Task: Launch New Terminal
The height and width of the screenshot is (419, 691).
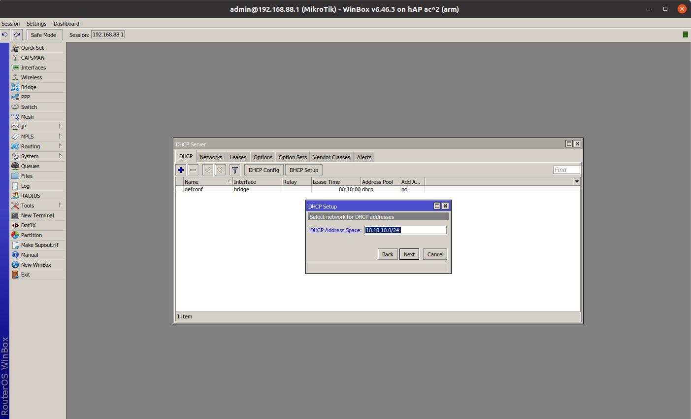Action: tap(37, 215)
